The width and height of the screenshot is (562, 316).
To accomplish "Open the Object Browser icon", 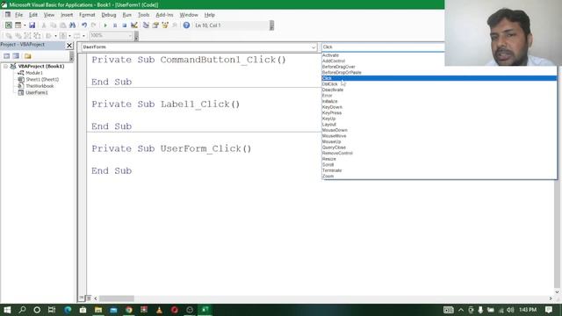I will point(165,25).
